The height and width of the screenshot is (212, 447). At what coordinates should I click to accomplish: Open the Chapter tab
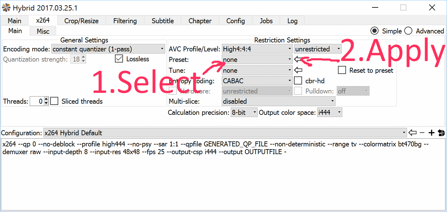(200, 21)
